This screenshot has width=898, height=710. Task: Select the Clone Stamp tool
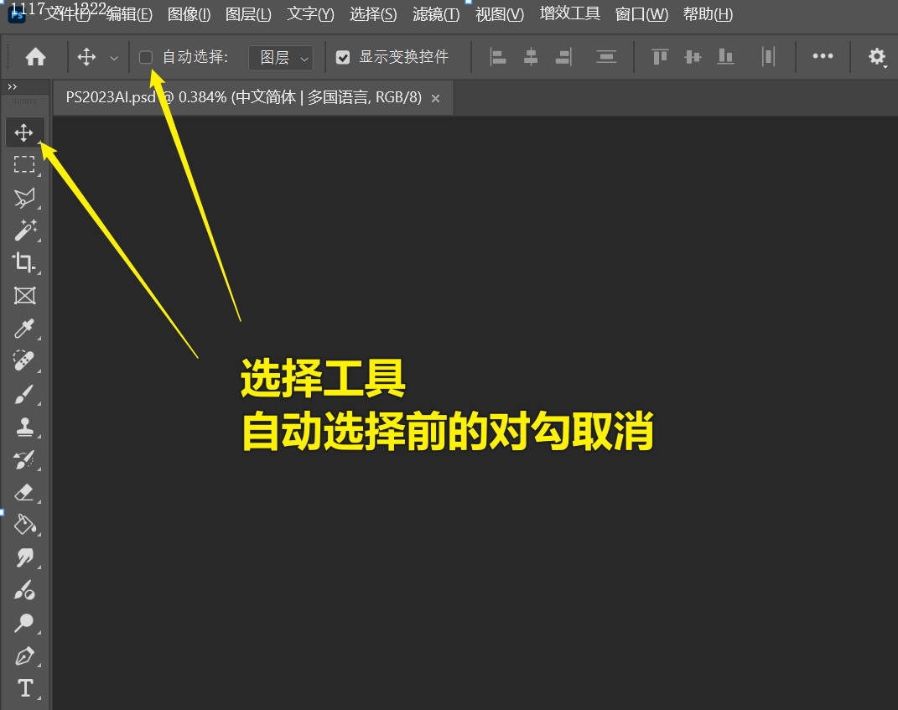click(24, 428)
